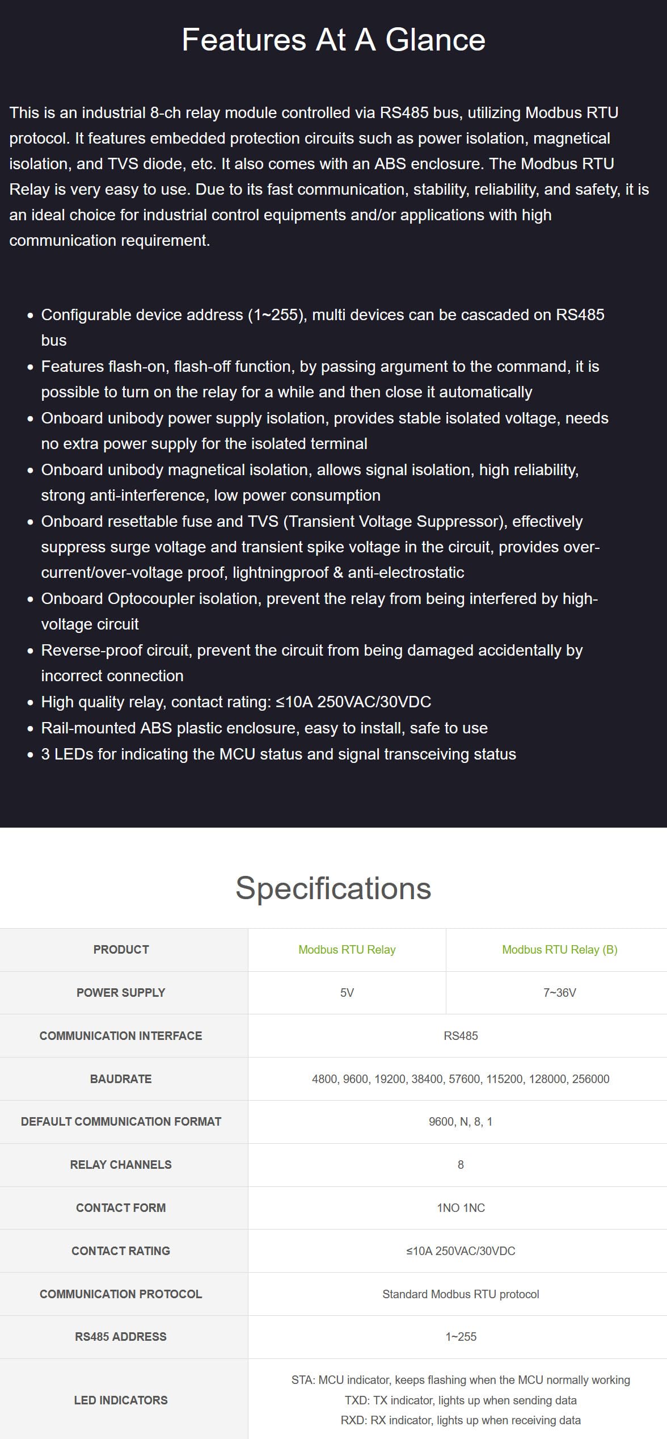667x1439 pixels.
Task: Select the POWER SUPPLY row header
Action: [x=121, y=992]
